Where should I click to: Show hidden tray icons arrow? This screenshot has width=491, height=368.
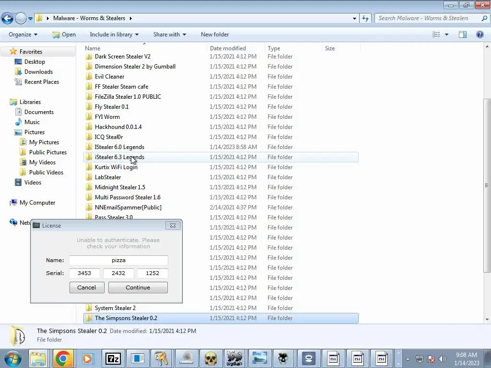coord(408,359)
